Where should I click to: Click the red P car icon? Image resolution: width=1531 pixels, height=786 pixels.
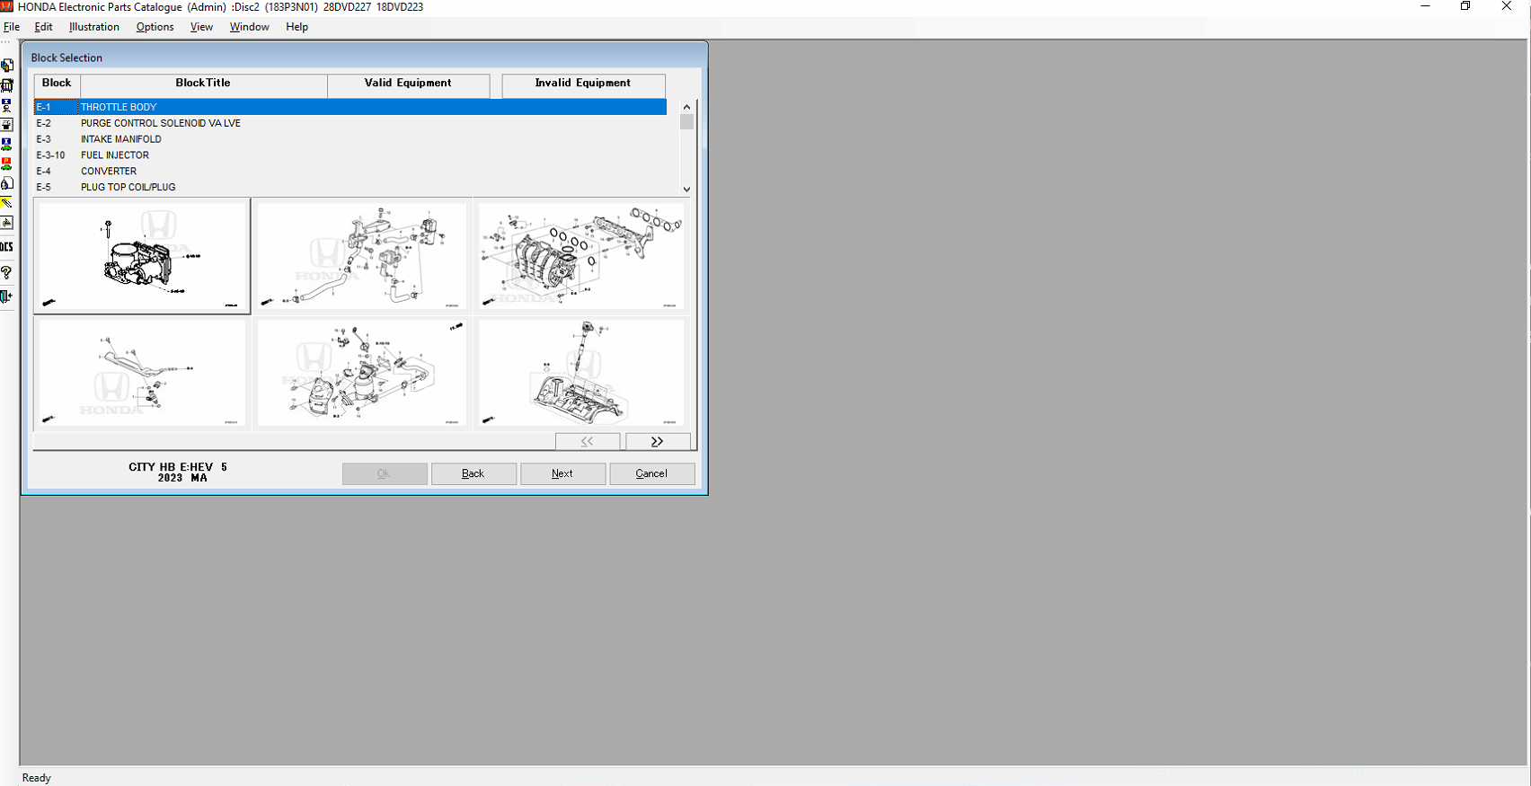coord(6,163)
